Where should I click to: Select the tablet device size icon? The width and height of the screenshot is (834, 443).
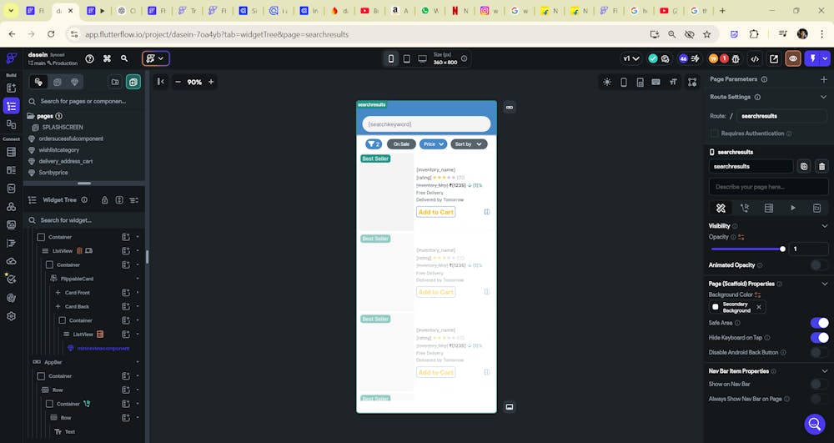[406, 58]
